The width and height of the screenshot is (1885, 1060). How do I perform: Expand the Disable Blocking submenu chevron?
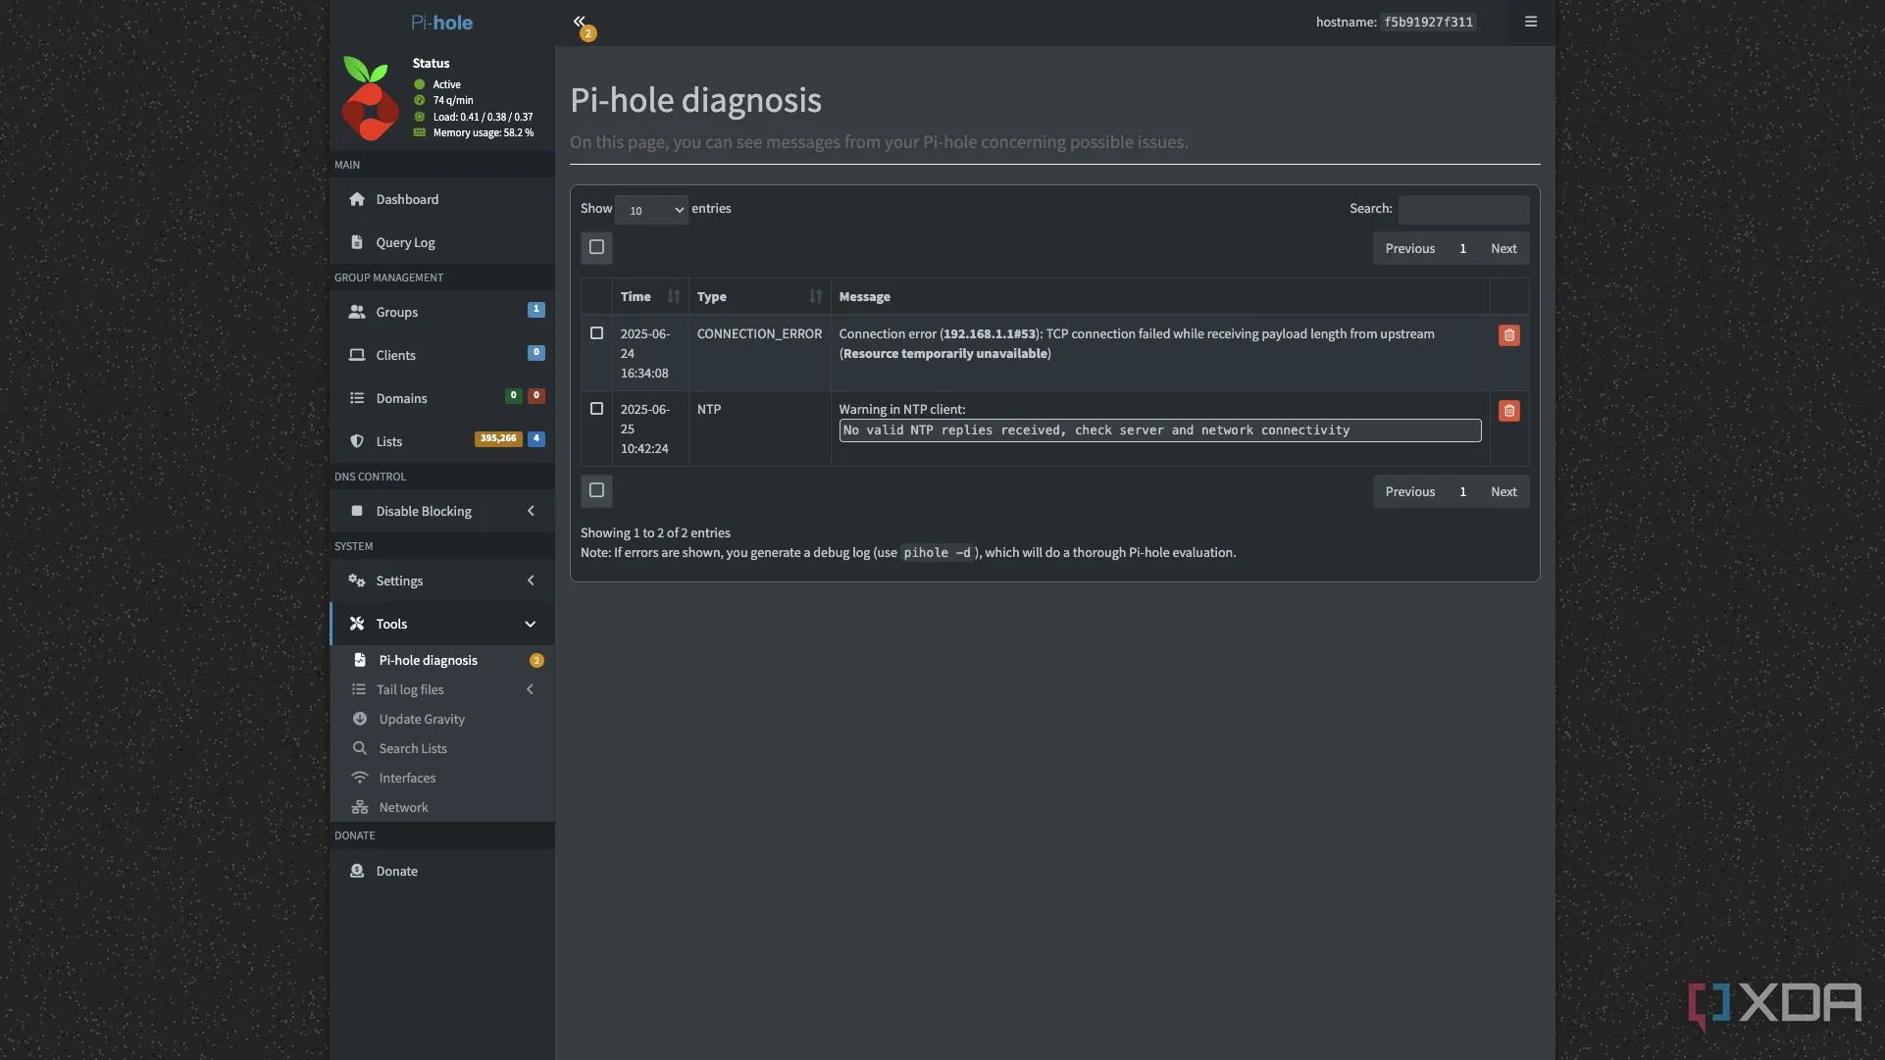[x=531, y=511]
